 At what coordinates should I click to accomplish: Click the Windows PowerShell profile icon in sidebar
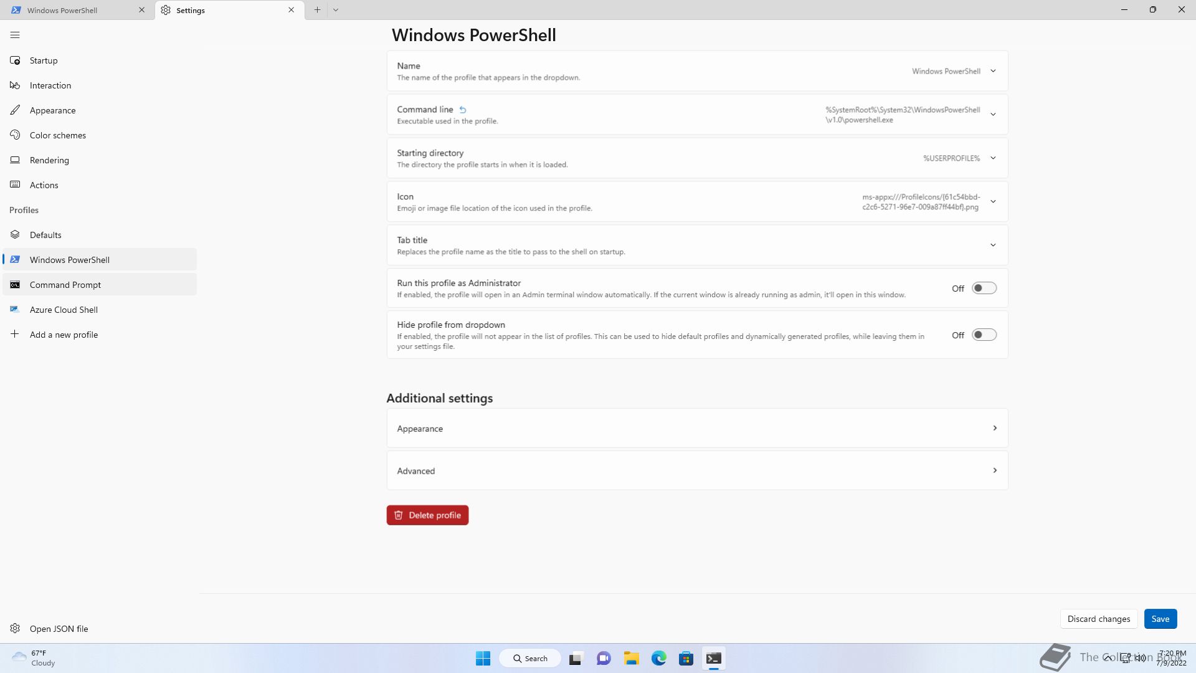pyautogui.click(x=15, y=260)
